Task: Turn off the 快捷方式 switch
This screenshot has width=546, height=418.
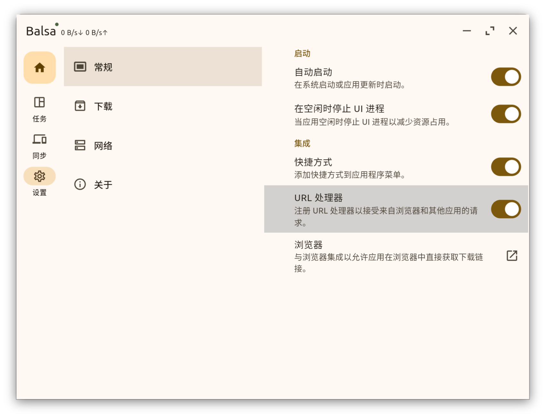Action: (506, 167)
